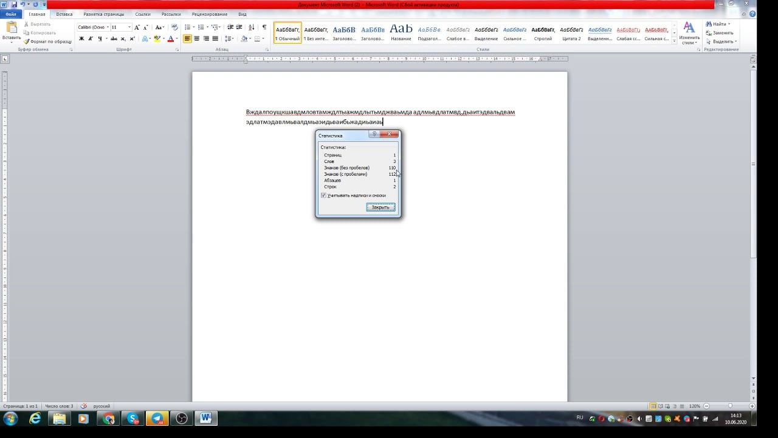The height and width of the screenshot is (438, 778).
Task: Open Internet Explorer from the taskbar
Action: [35, 419]
